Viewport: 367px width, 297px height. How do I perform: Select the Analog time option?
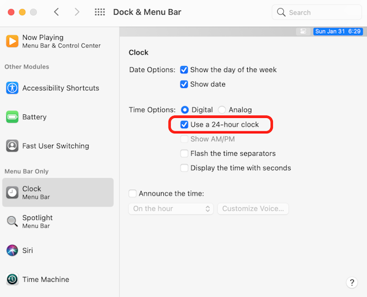222,110
